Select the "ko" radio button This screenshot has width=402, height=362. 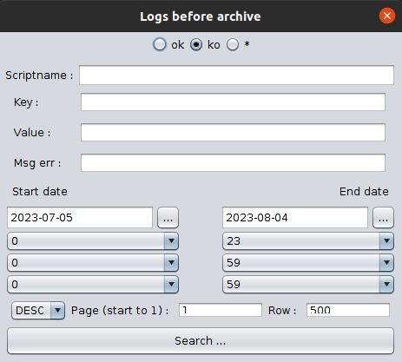(196, 44)
